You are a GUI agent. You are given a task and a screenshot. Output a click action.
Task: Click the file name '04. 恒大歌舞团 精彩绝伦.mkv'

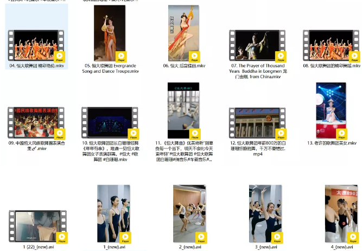coord(37,66)
